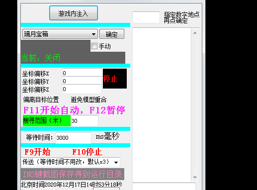The image size is (257, 190).
Task: Click the 等待时间 field showing 3000
Action: coord(74,138)
